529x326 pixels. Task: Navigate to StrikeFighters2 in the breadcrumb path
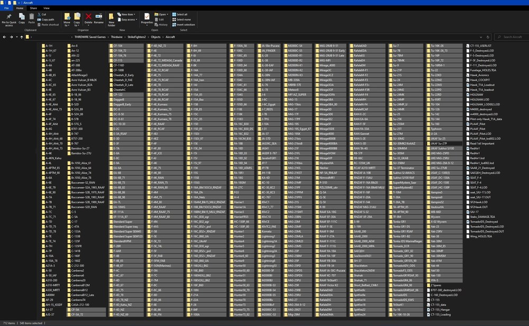pos(136,37)
